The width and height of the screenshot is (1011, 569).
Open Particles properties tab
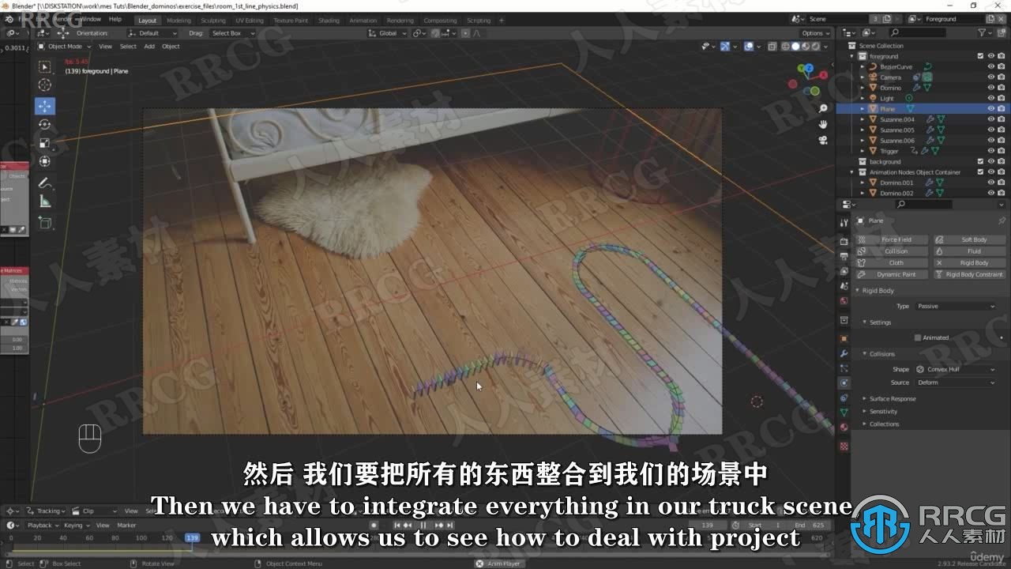(x=844, y=368)
